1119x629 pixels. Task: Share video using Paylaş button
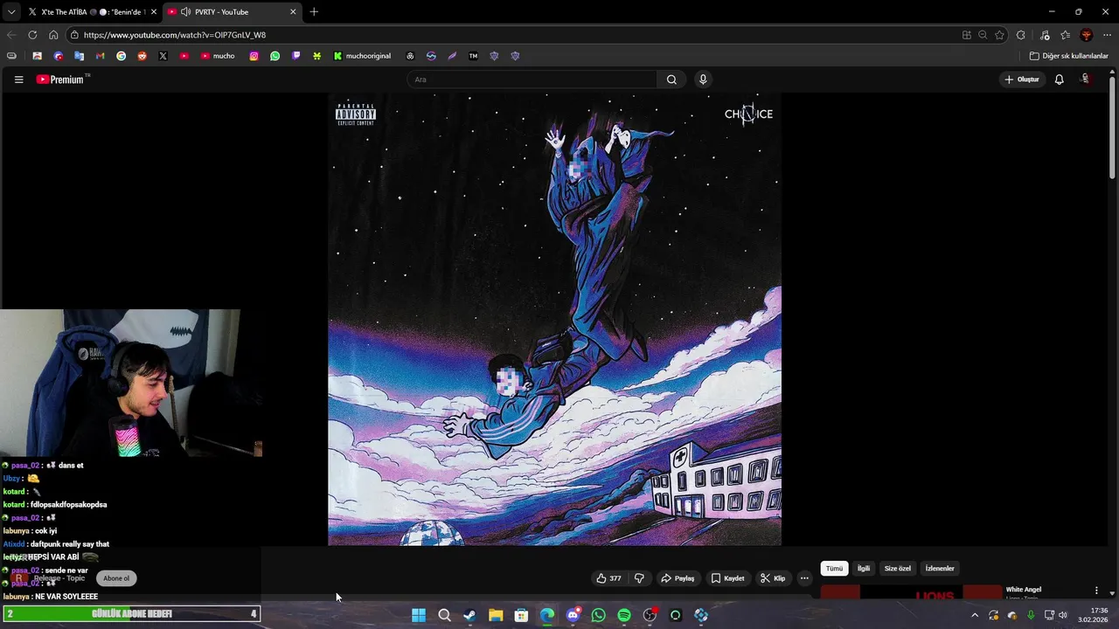coord(678,578)
